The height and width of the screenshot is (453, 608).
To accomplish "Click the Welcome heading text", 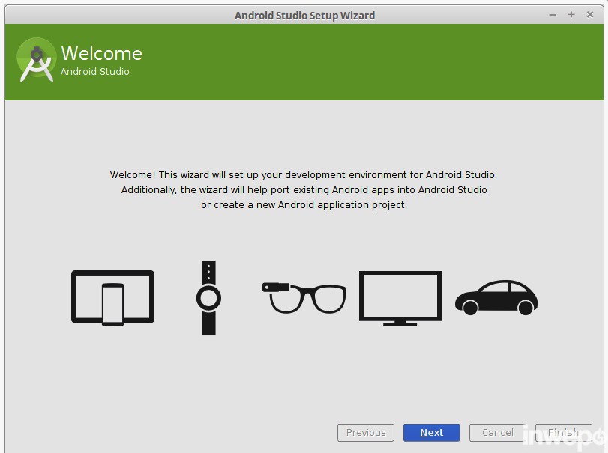I will (x=101, y=54).
